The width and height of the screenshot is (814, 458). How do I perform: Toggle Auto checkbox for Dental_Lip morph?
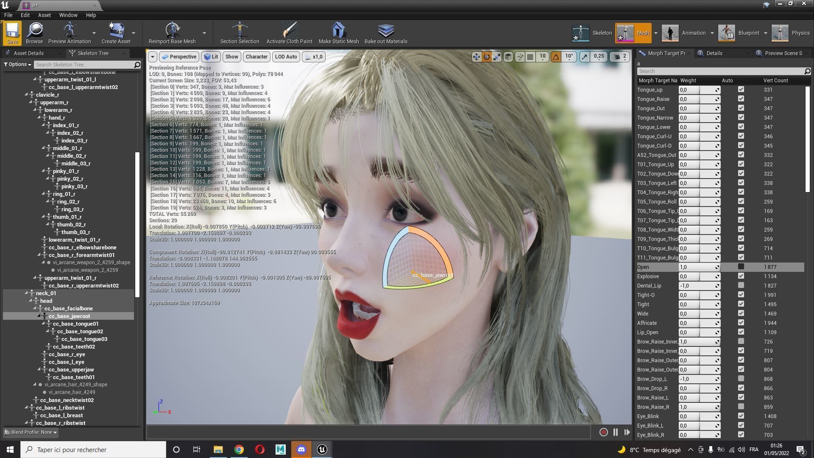(741, 285)
